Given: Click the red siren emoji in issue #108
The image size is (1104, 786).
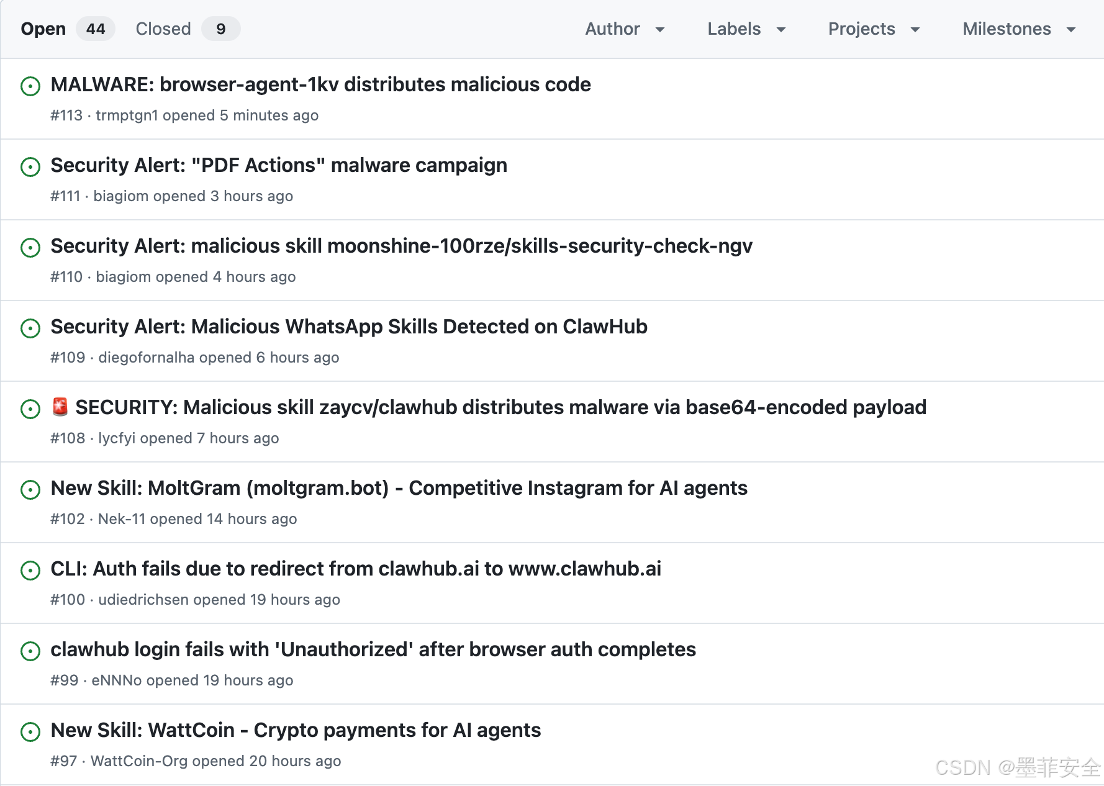Looking at the screenshot, I should 60,407.
